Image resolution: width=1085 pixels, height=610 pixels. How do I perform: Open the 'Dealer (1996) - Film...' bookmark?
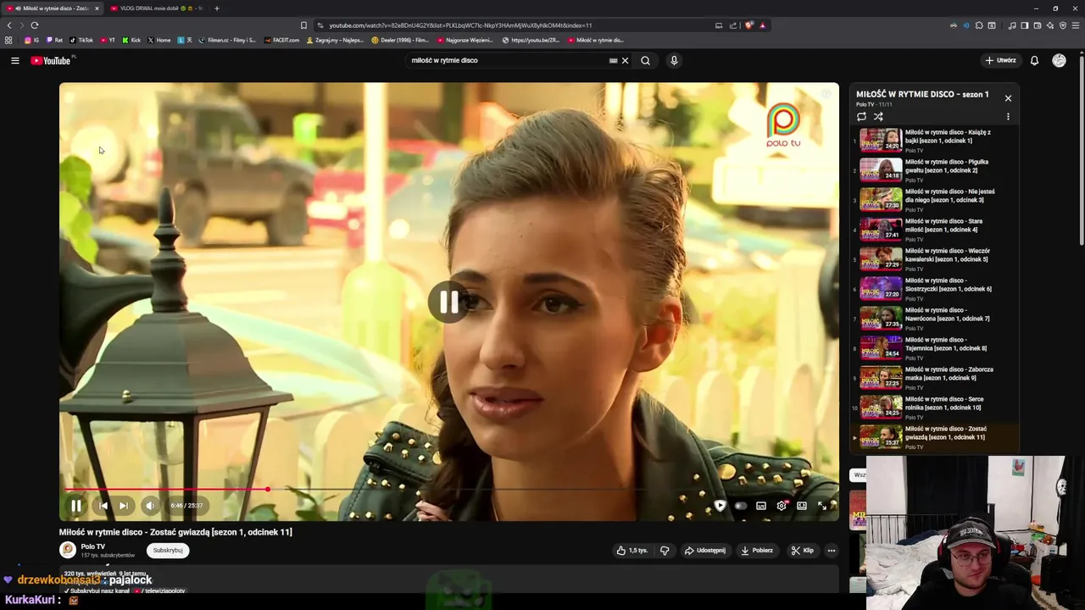coord(401,40)
